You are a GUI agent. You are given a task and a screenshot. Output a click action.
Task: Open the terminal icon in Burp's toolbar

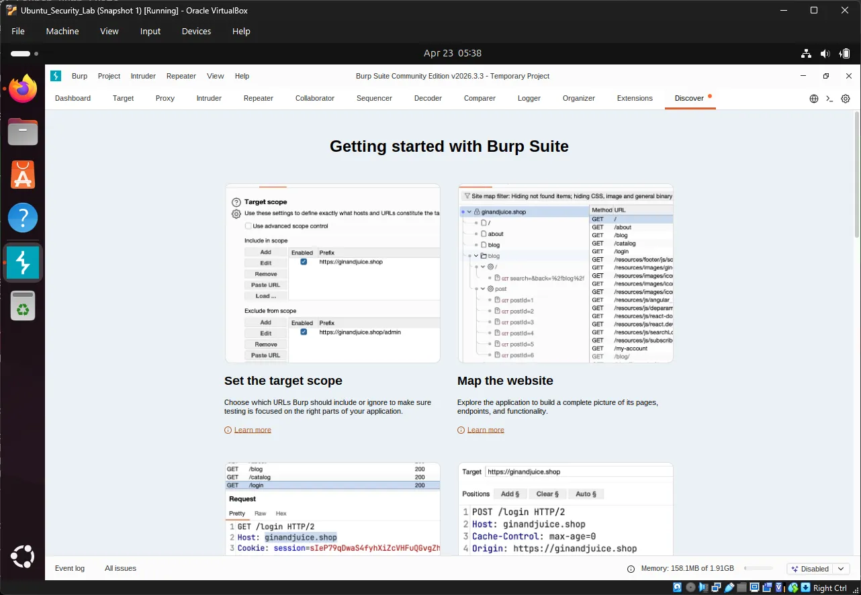[x=829, y=99]
